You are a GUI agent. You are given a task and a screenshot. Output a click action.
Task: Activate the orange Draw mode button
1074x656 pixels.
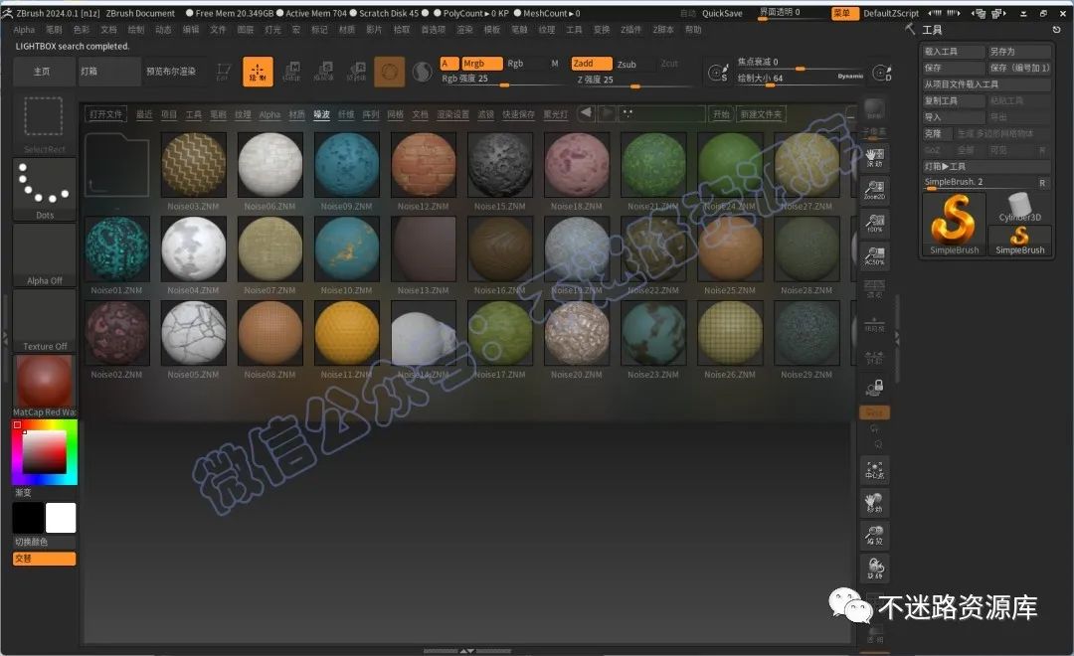pos(258,72)
